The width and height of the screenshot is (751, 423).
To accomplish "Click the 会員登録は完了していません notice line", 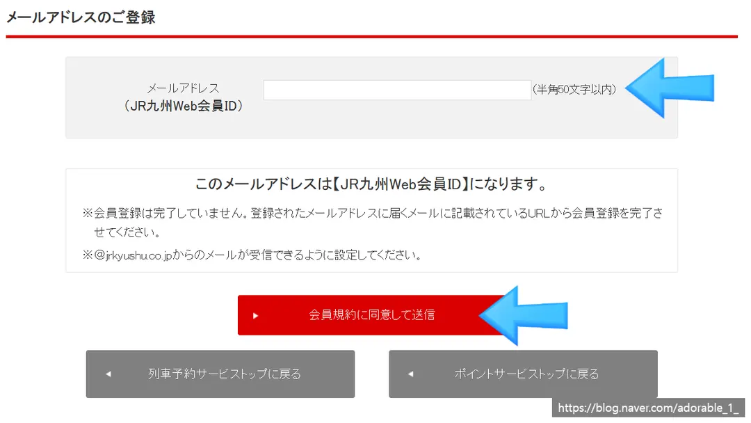I will click(x=373, y=213).
